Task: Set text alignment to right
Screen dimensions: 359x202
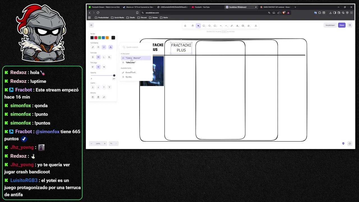Action: pyautogui.click(x=104, y=67)
